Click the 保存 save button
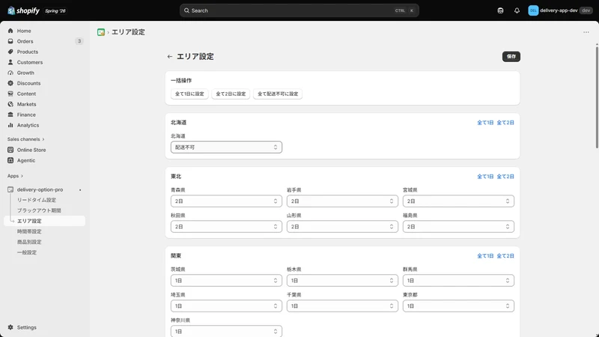 (511, 57)
